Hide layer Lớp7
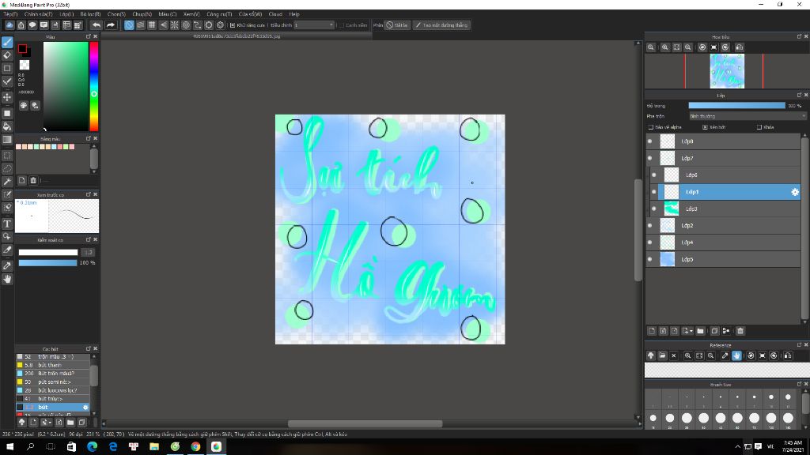 650,158
